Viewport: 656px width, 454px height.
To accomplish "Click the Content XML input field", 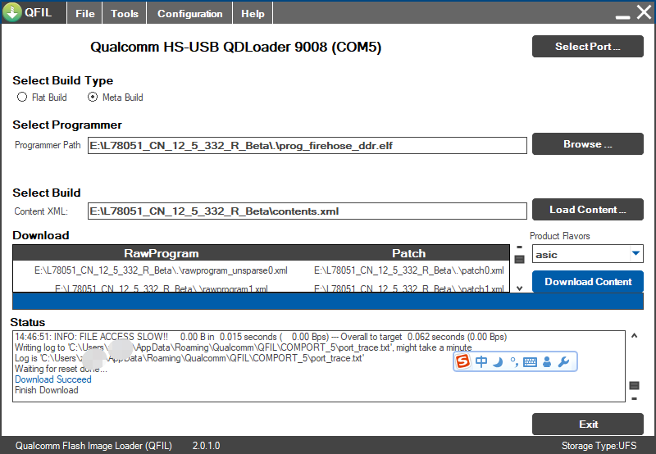I will point(307,211).
